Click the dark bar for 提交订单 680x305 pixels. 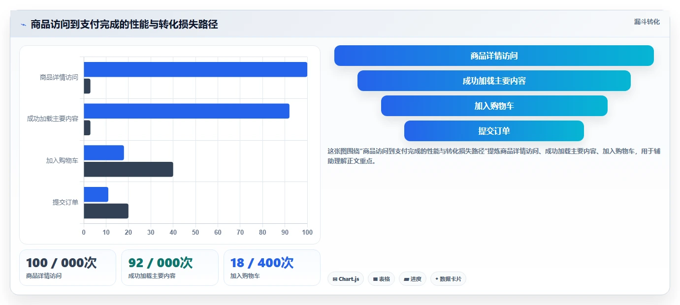(106, 211)
